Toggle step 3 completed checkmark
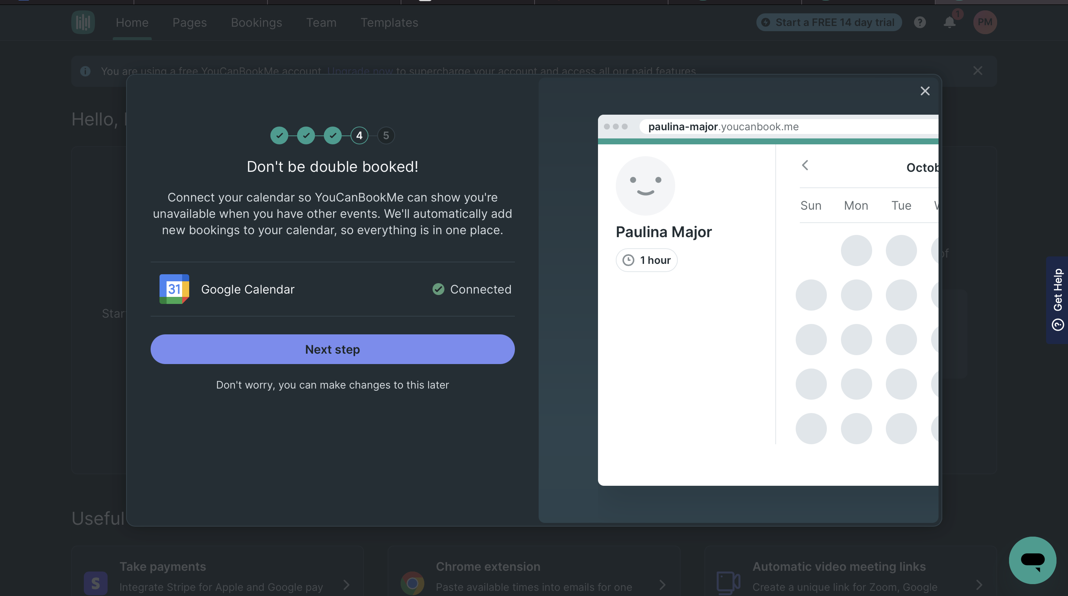 point(332,135)
